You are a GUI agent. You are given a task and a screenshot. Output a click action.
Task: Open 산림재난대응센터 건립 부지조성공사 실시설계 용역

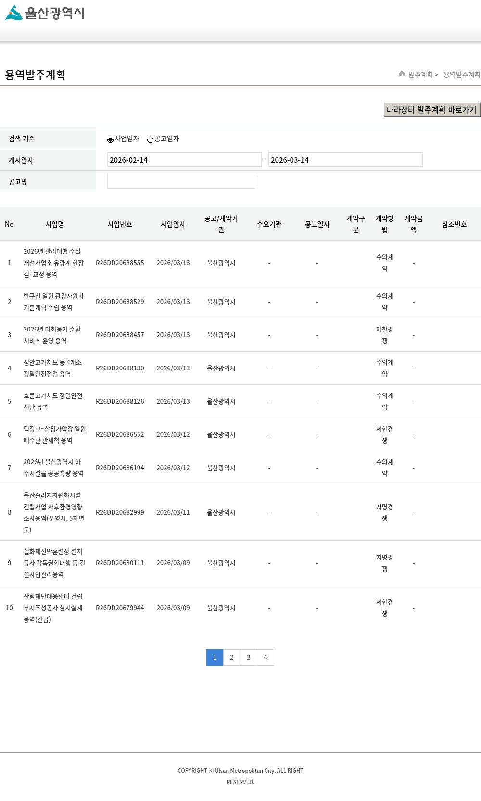pos(53,608)
